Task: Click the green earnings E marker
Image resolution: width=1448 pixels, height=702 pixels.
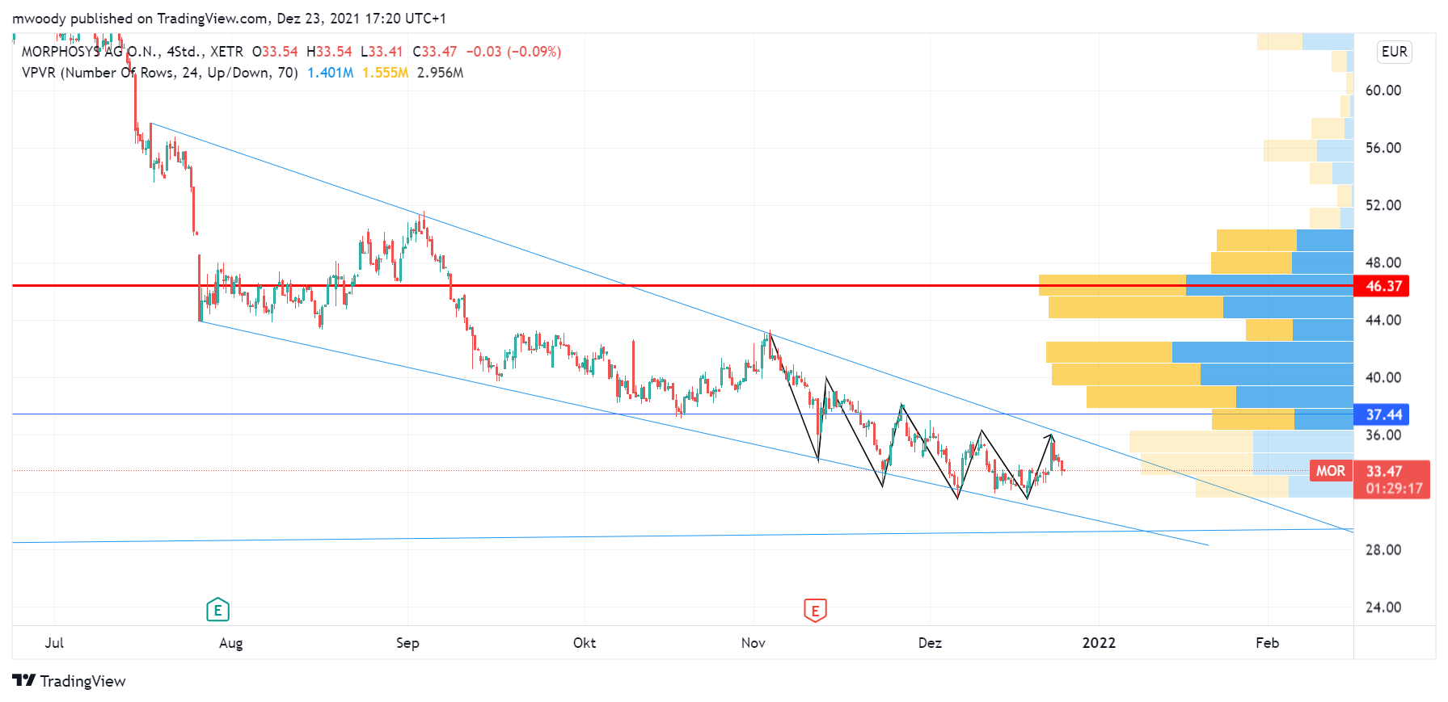Action: click(x=217, y=610)
